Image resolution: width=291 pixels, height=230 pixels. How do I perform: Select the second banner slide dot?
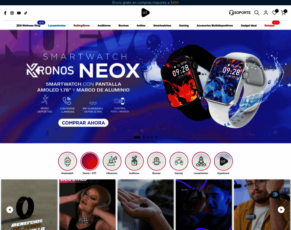pyautogui.click(x=144, y=137)
